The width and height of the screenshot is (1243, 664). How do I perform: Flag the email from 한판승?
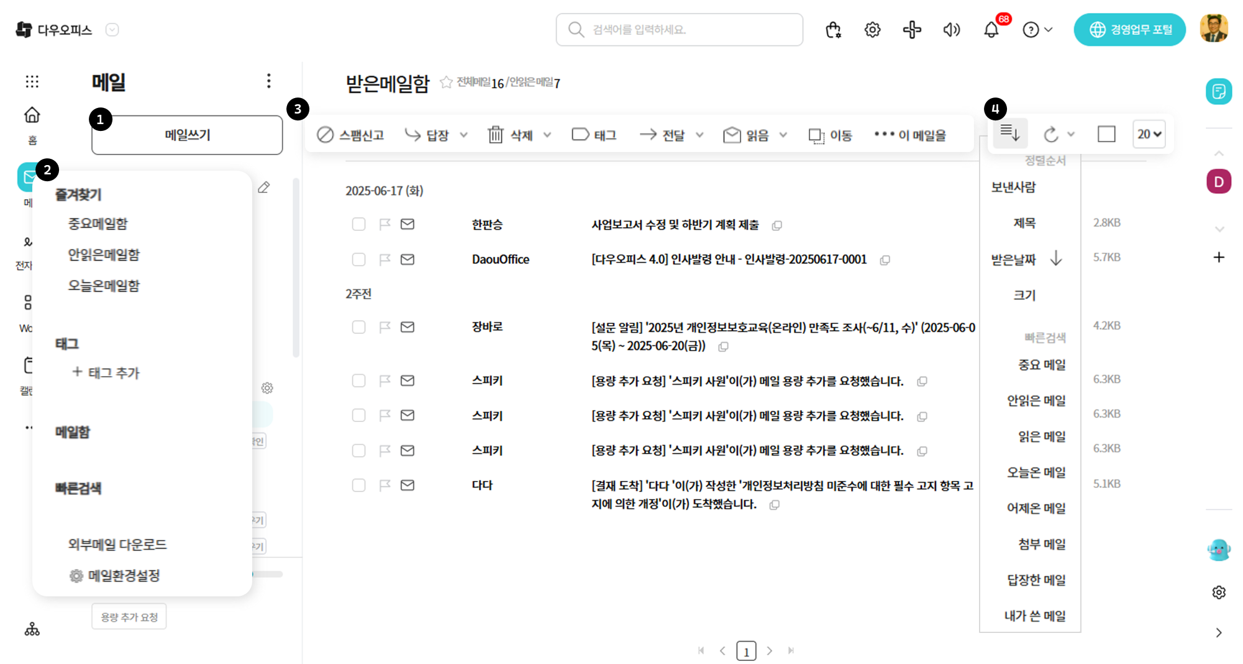point(385,224)
